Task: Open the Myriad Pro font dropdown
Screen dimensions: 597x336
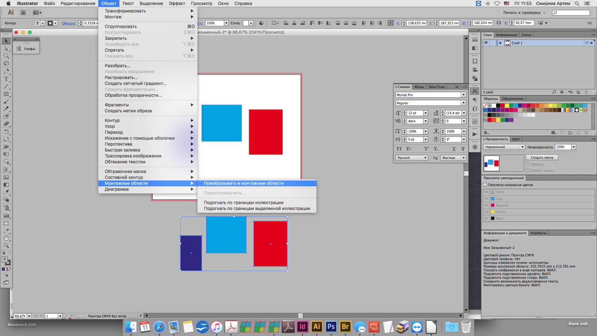Action: (463, 95)
